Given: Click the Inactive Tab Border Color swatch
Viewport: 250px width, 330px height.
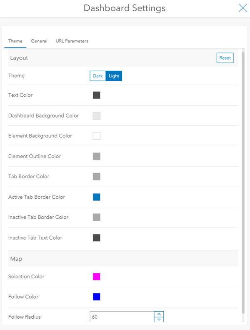Looking at the screenshot, I should point(97,217).
